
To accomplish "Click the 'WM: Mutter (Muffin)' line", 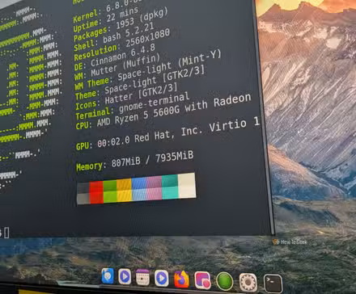I will 117,68.
